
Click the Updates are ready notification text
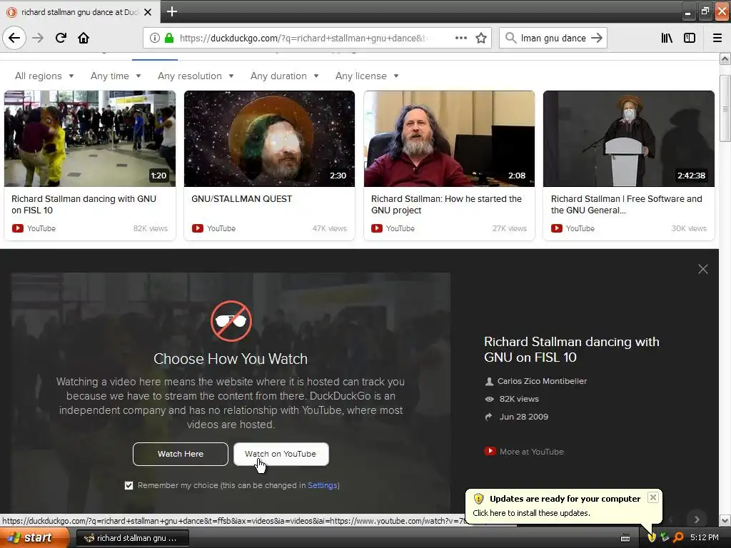565,499
